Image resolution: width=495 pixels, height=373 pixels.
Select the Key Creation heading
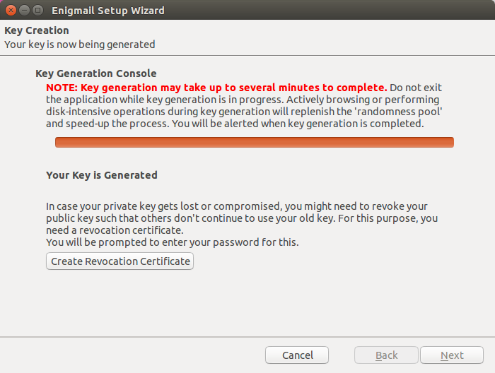37,30
